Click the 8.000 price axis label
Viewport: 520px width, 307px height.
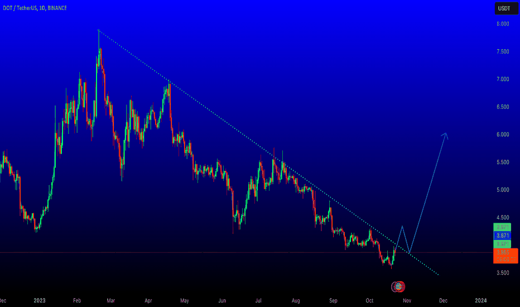pos(503,24)
